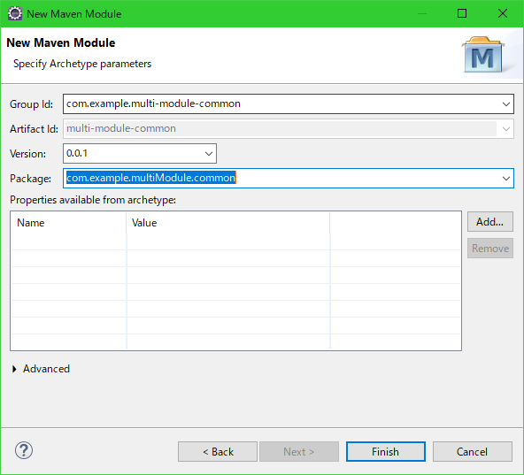Click the "Specify Archetype parameters" text
The width and height of the screenshot is (524, 475).
(x=82, y=64)
